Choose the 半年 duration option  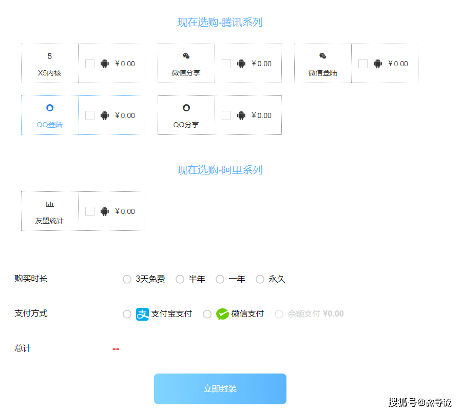180,279
